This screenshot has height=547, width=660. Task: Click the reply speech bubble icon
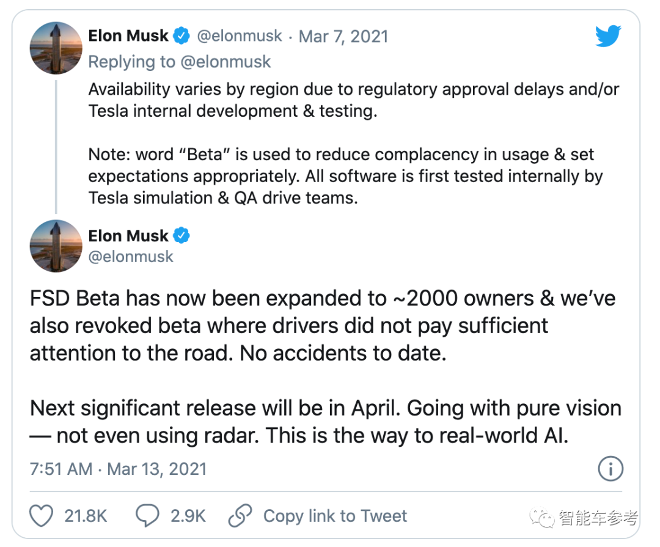147,516
